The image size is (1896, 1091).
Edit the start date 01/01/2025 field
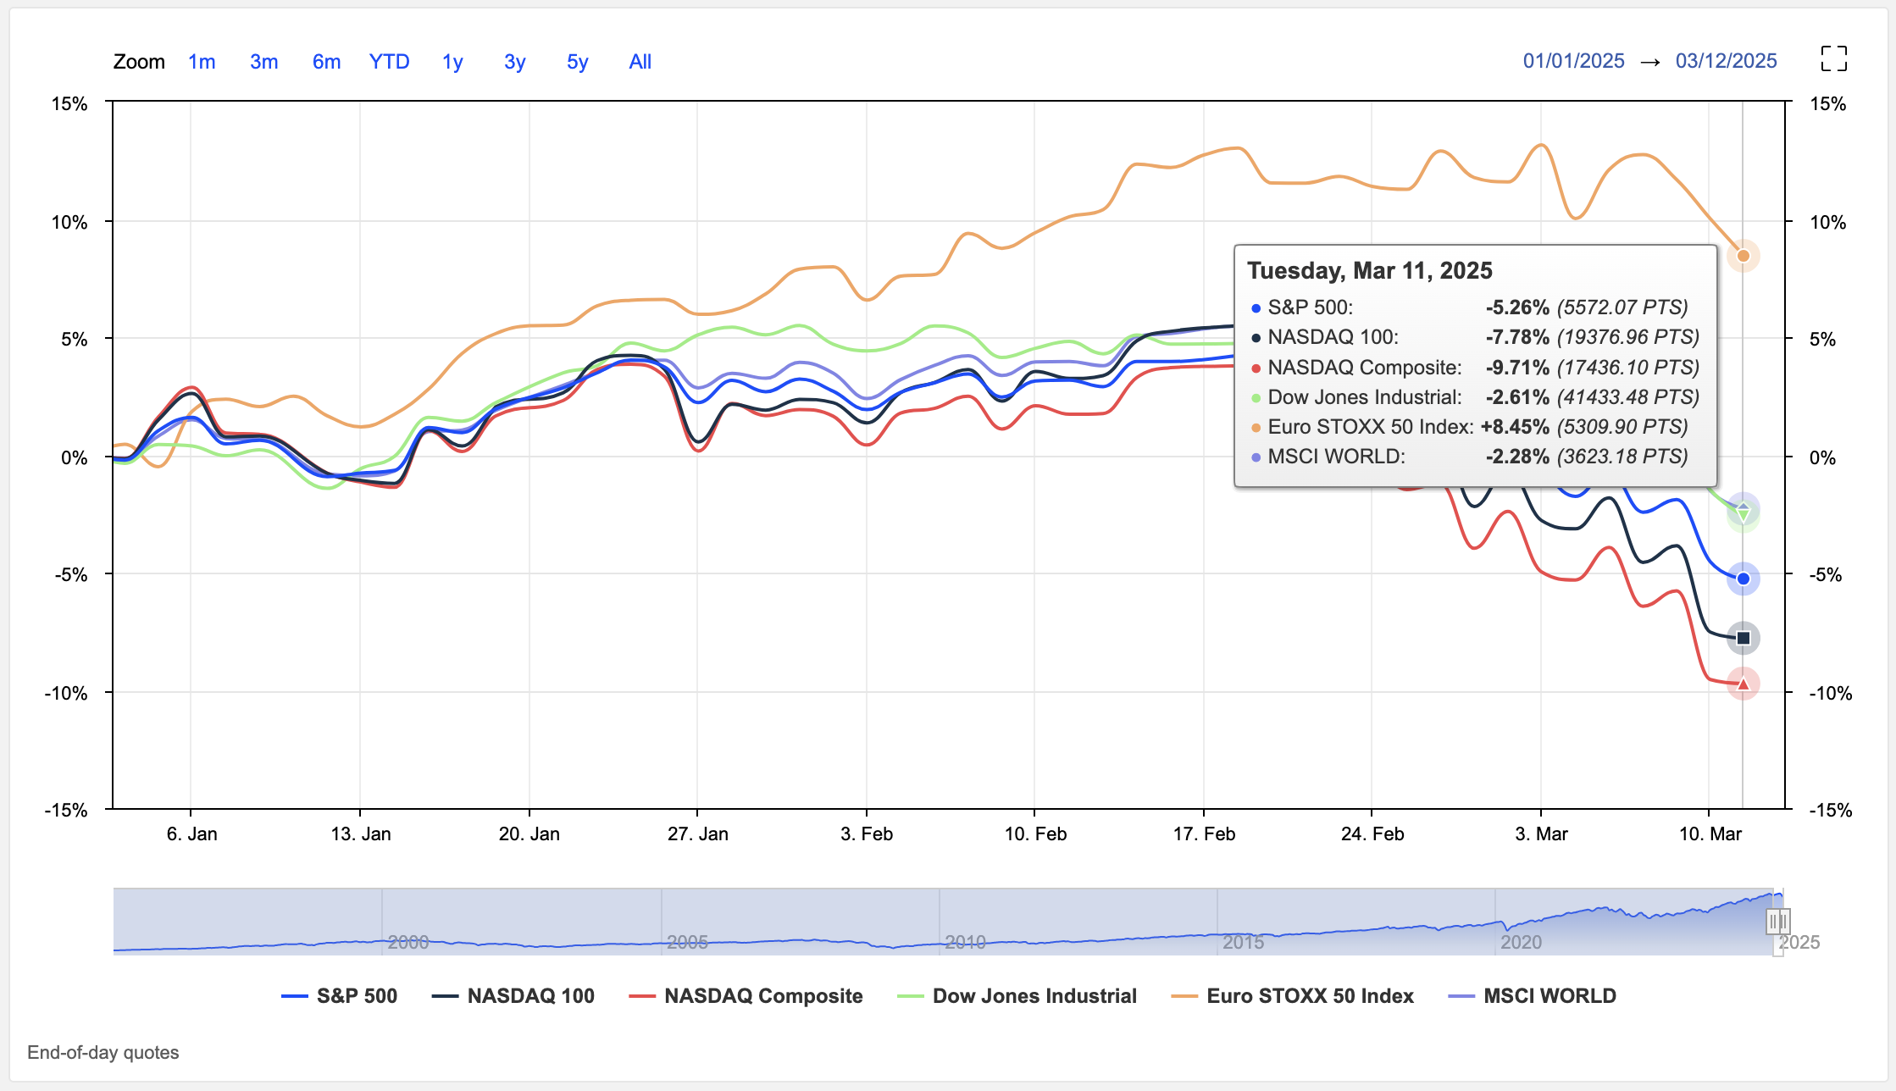point(1574,61)
